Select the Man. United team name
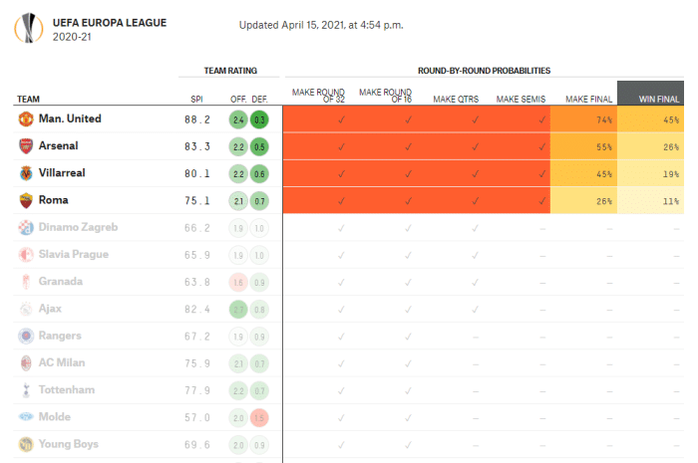The image size is (698, 463). click(70, 119)
